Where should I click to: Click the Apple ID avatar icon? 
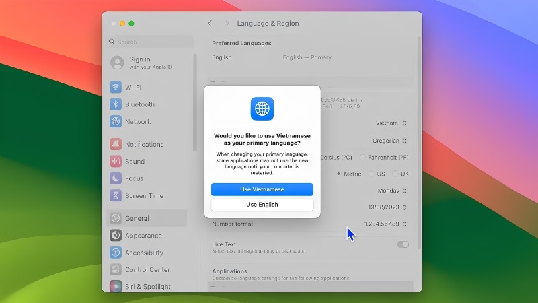click(117, 63)
